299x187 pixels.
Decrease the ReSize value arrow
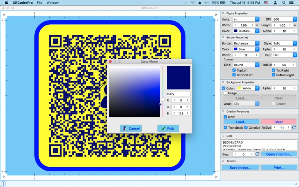(x=275, y=128)
